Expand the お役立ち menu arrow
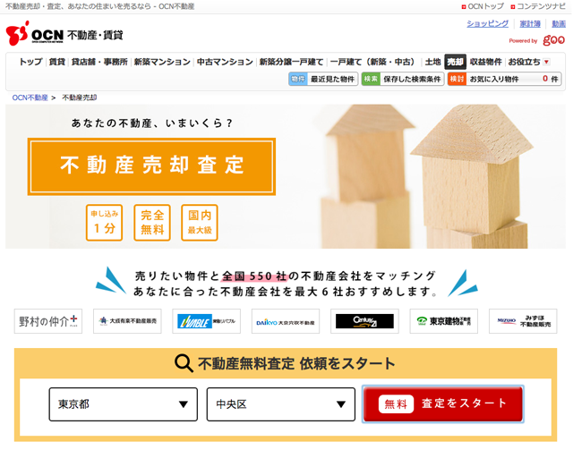This screenshot has height=450, width=573. pos(547,62)
